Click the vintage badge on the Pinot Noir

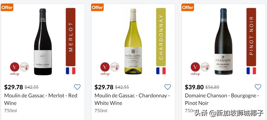click(195, 67)
